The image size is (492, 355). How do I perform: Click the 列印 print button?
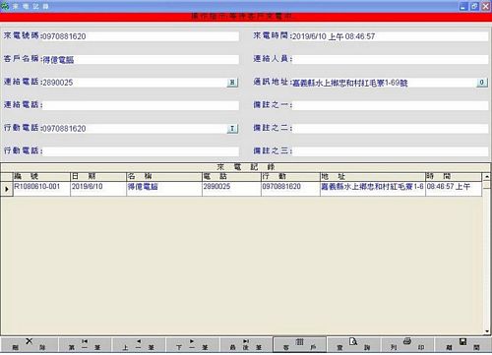pyautogui.click(x=407, y=345)
